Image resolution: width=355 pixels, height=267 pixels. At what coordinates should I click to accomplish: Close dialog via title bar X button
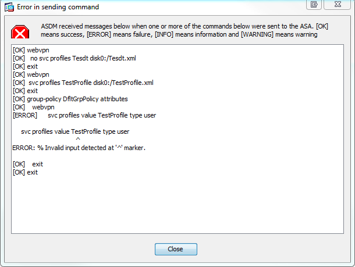coord(338,5)
